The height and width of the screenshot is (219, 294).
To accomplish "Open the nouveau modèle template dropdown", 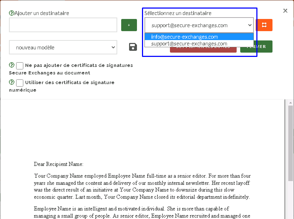I will point(63,47).
